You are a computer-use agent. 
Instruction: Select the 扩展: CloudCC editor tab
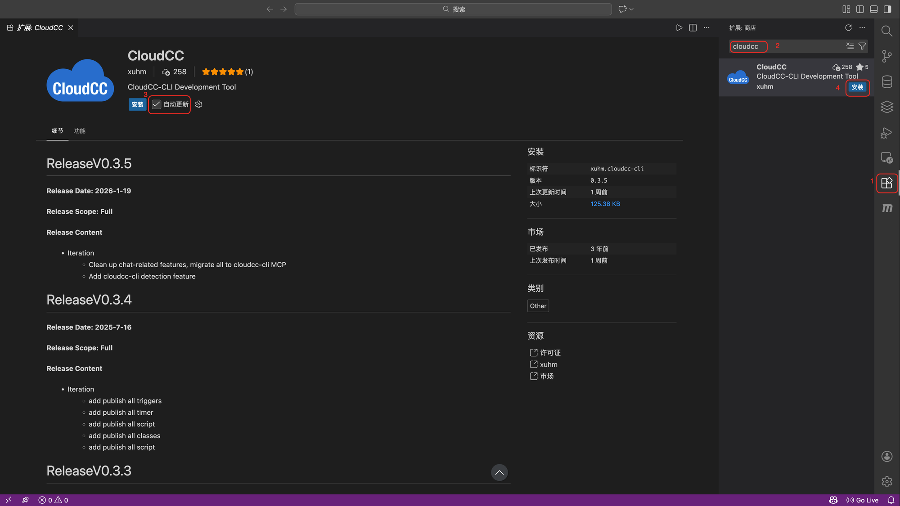(40, 28)
